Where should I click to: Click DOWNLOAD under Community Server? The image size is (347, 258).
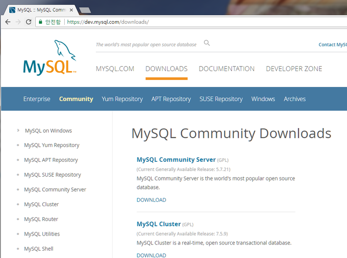[x=151, y=200]
